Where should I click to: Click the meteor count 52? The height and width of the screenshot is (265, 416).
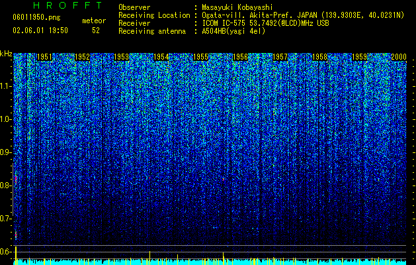(96, 30)
